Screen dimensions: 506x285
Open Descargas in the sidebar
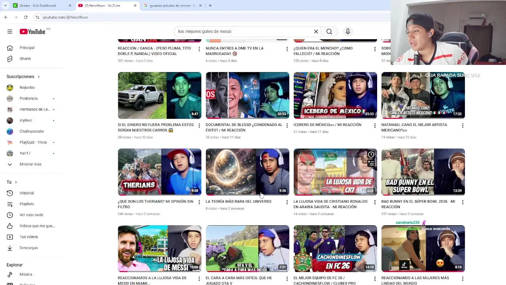click(x=28, y=248)
